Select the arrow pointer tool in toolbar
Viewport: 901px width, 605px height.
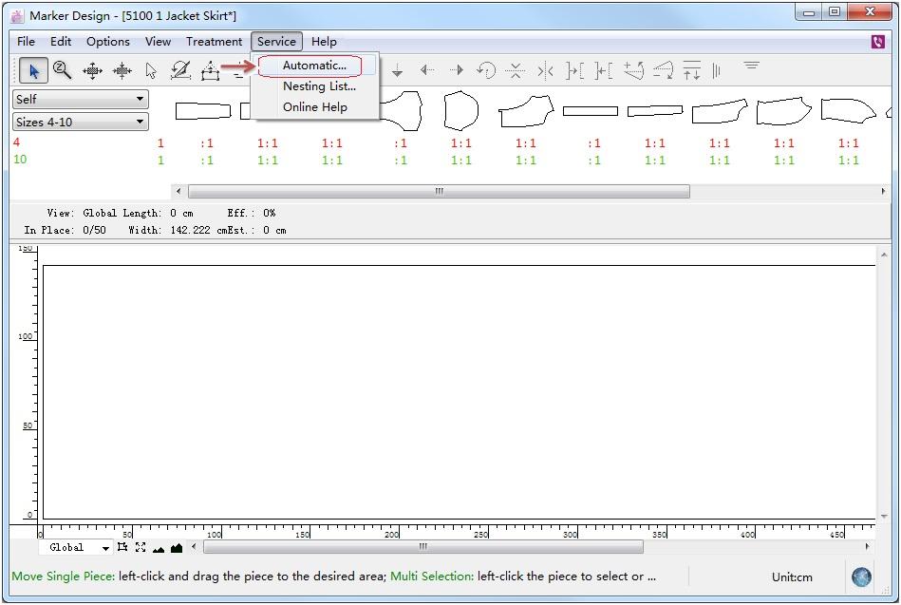click(x=33, y=70)
